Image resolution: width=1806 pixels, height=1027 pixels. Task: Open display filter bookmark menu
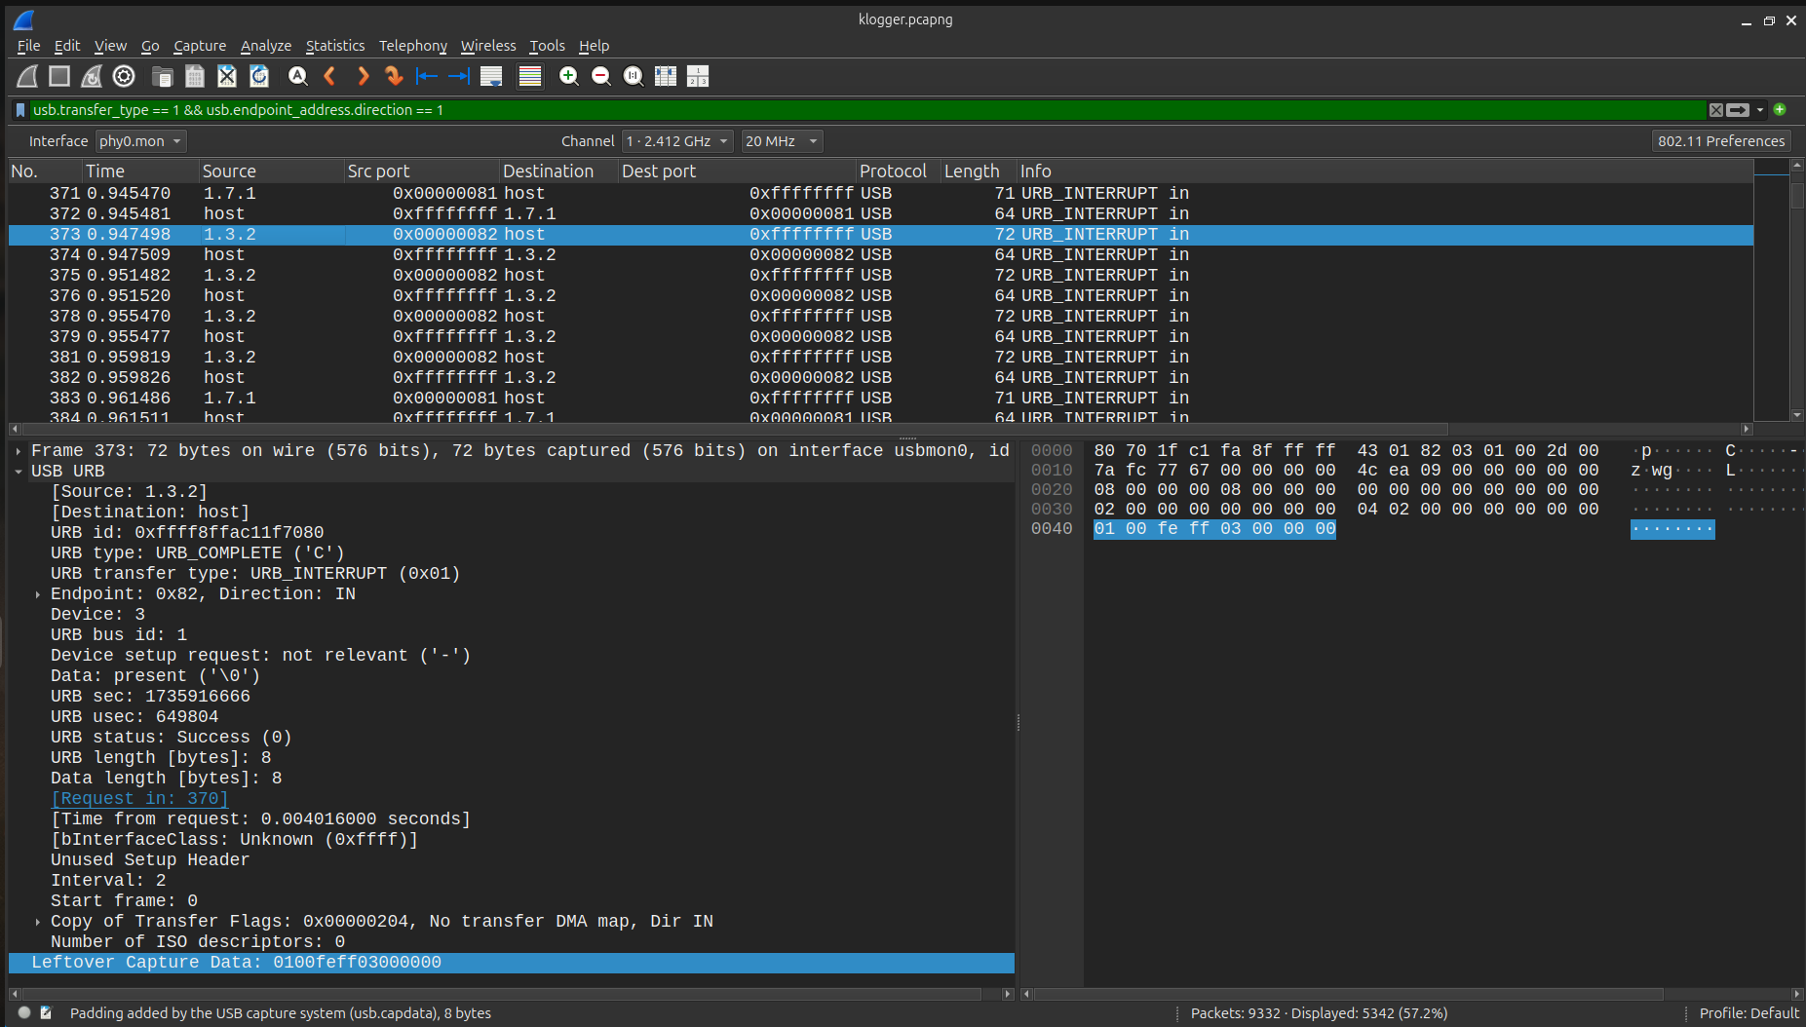pyautogui.click(x=20, y=110)
